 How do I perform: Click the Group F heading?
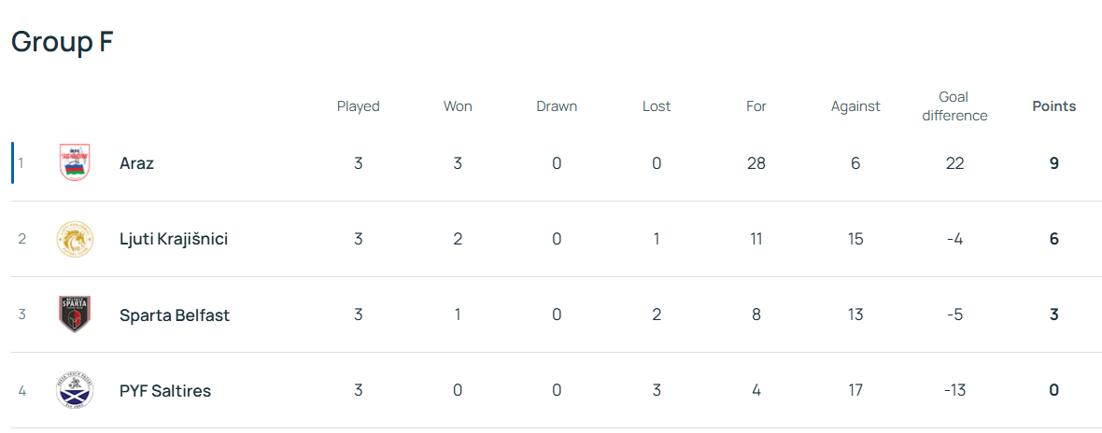pos(63,42)
